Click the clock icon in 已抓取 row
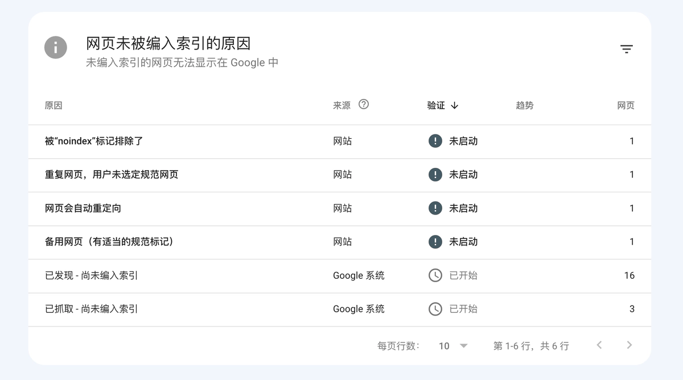This screenshot has height=380, width=683. 435,309
